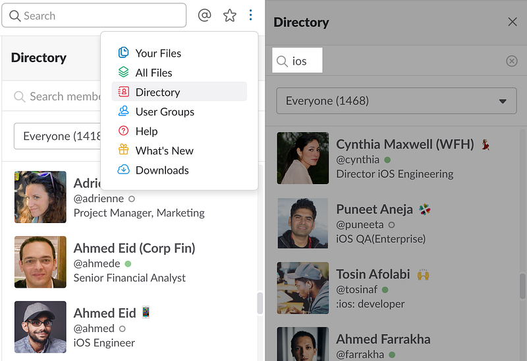Click the text :ios: developer
This screenshot has height=361, width=527.
(370, 304)
